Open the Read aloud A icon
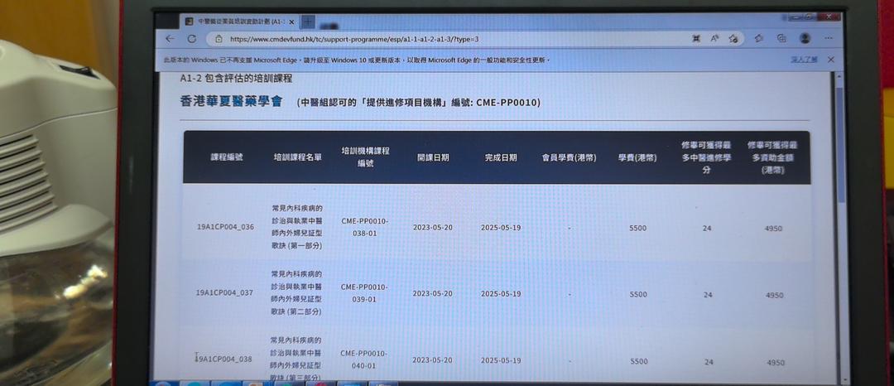 point(714,38)
